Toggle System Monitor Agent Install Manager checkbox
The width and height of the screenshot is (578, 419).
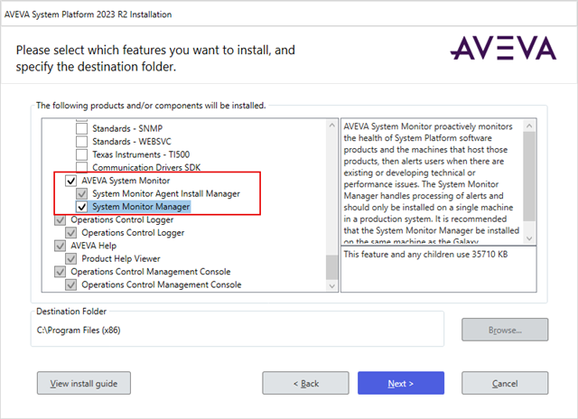[81, 193]
